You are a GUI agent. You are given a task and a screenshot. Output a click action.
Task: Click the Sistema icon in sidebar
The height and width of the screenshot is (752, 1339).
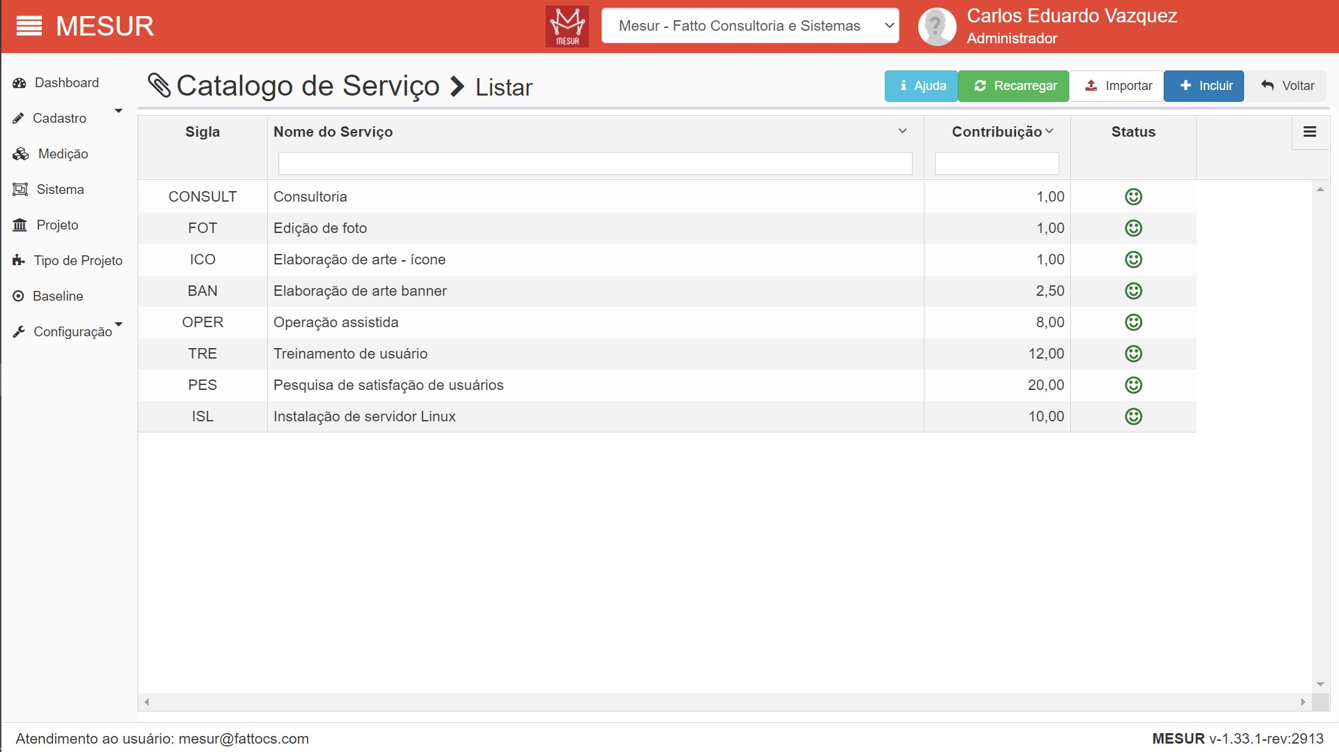(x=20, y=190)
